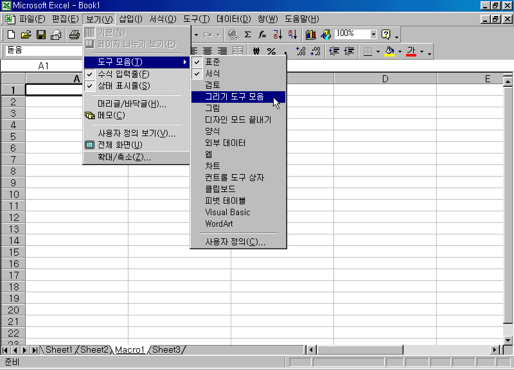Toggle 수식 입력줄 formula bar option
Screen dimensions: 514x370
pyautogui.click(x=136, y=74)
